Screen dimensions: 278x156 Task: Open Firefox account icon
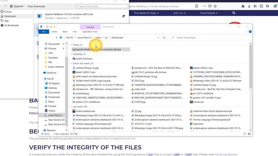pyautogui.click(x=268, y=6)
